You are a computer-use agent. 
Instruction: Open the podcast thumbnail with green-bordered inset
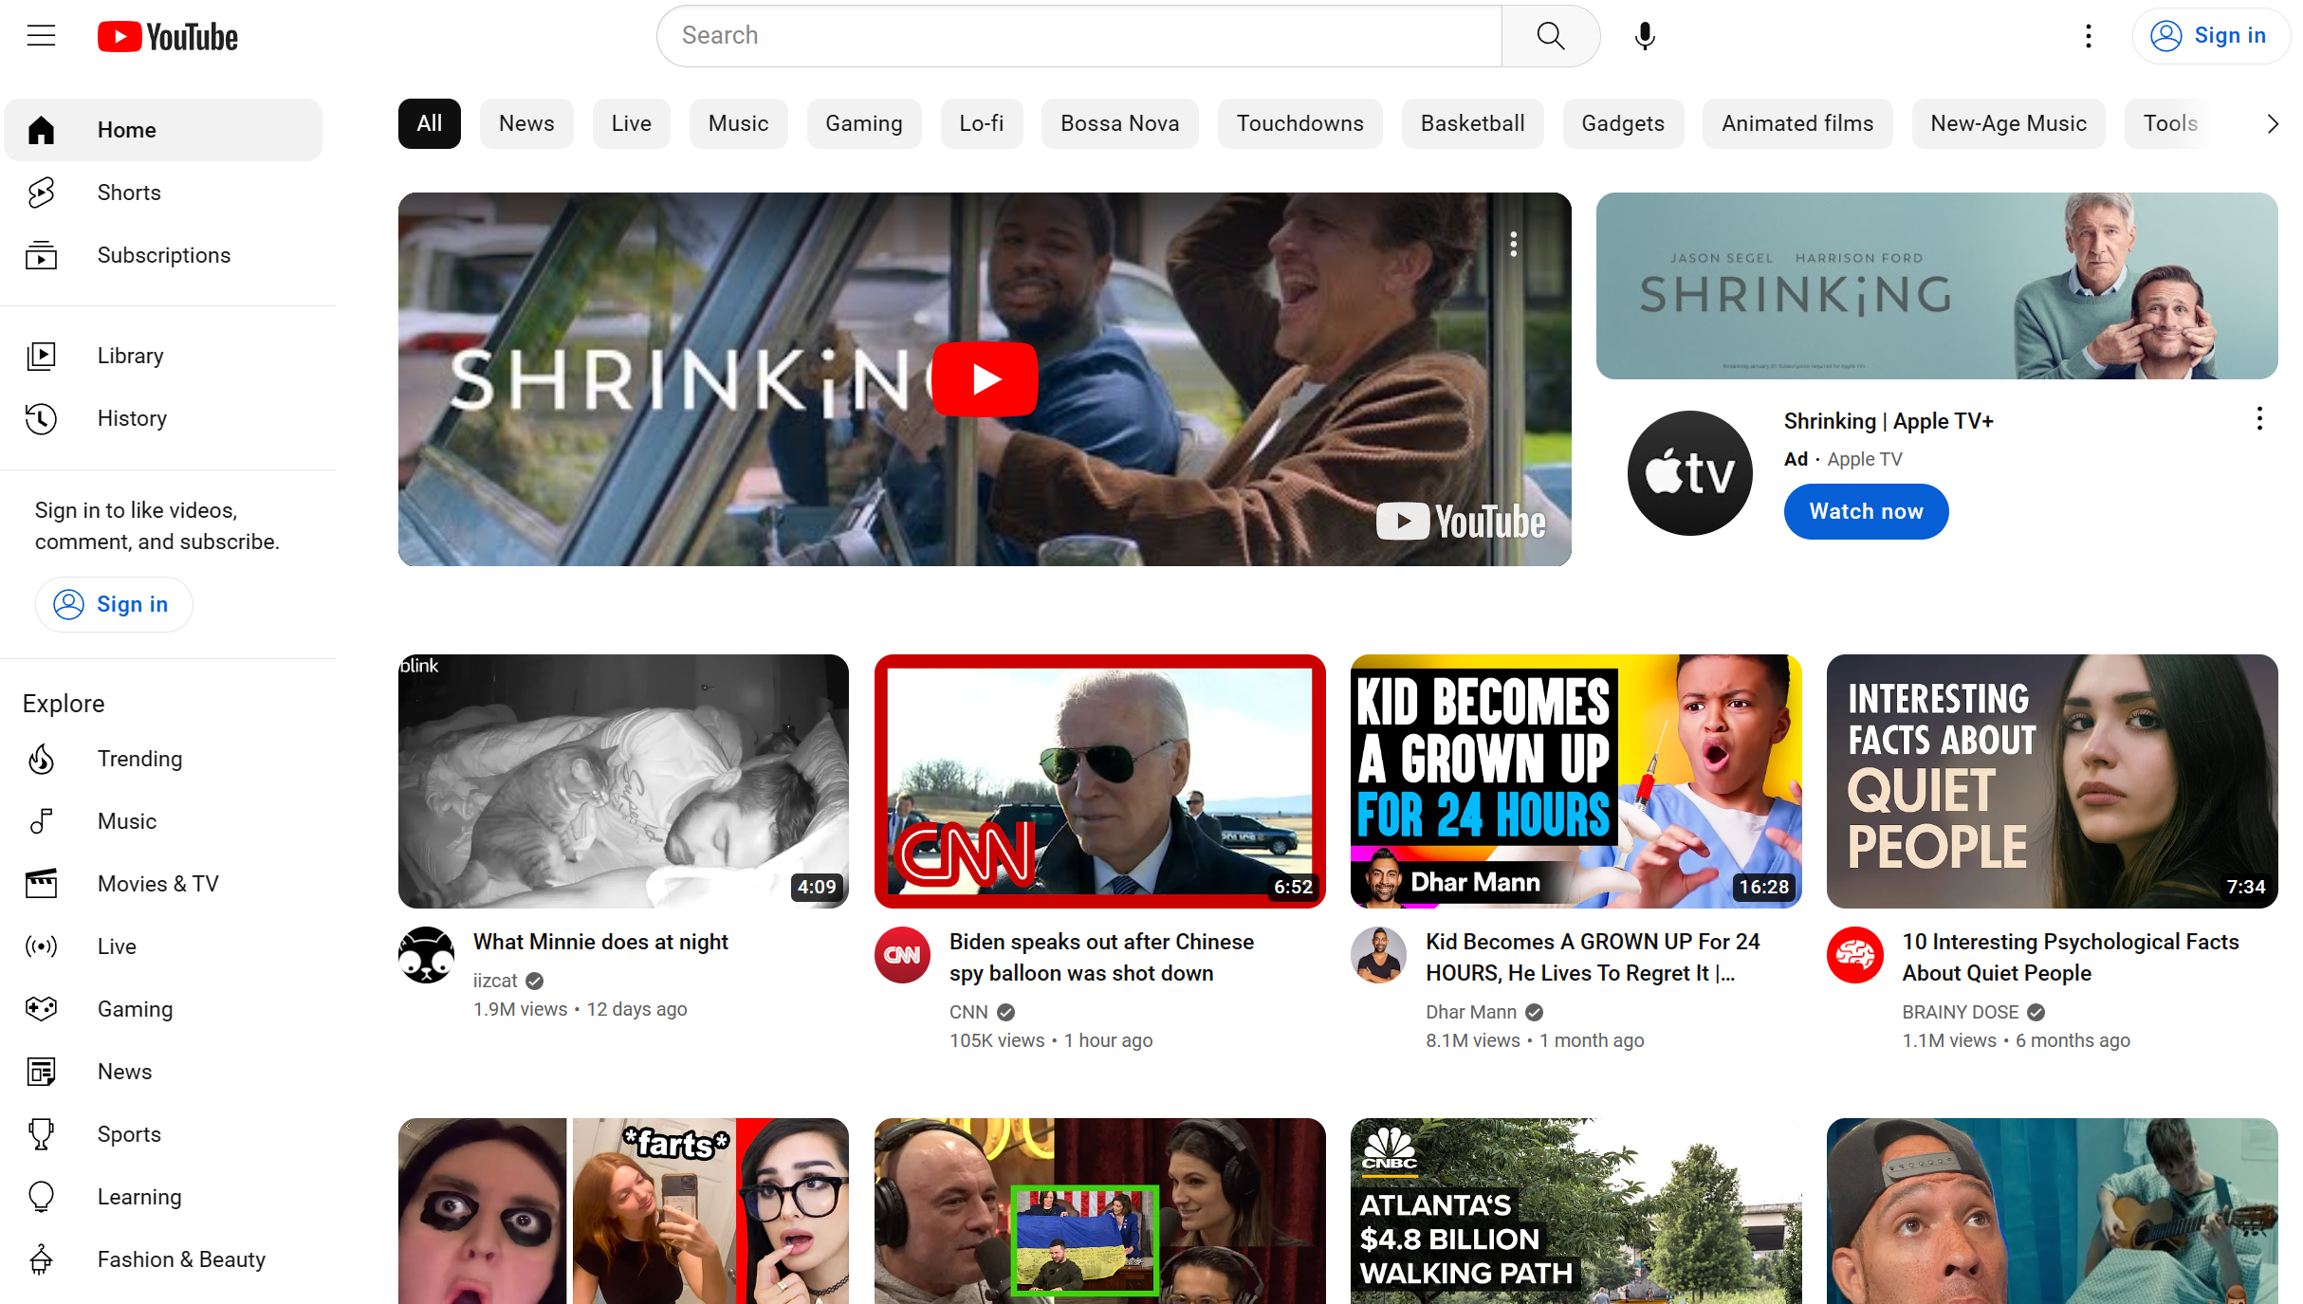[x=1099, y=1211]
